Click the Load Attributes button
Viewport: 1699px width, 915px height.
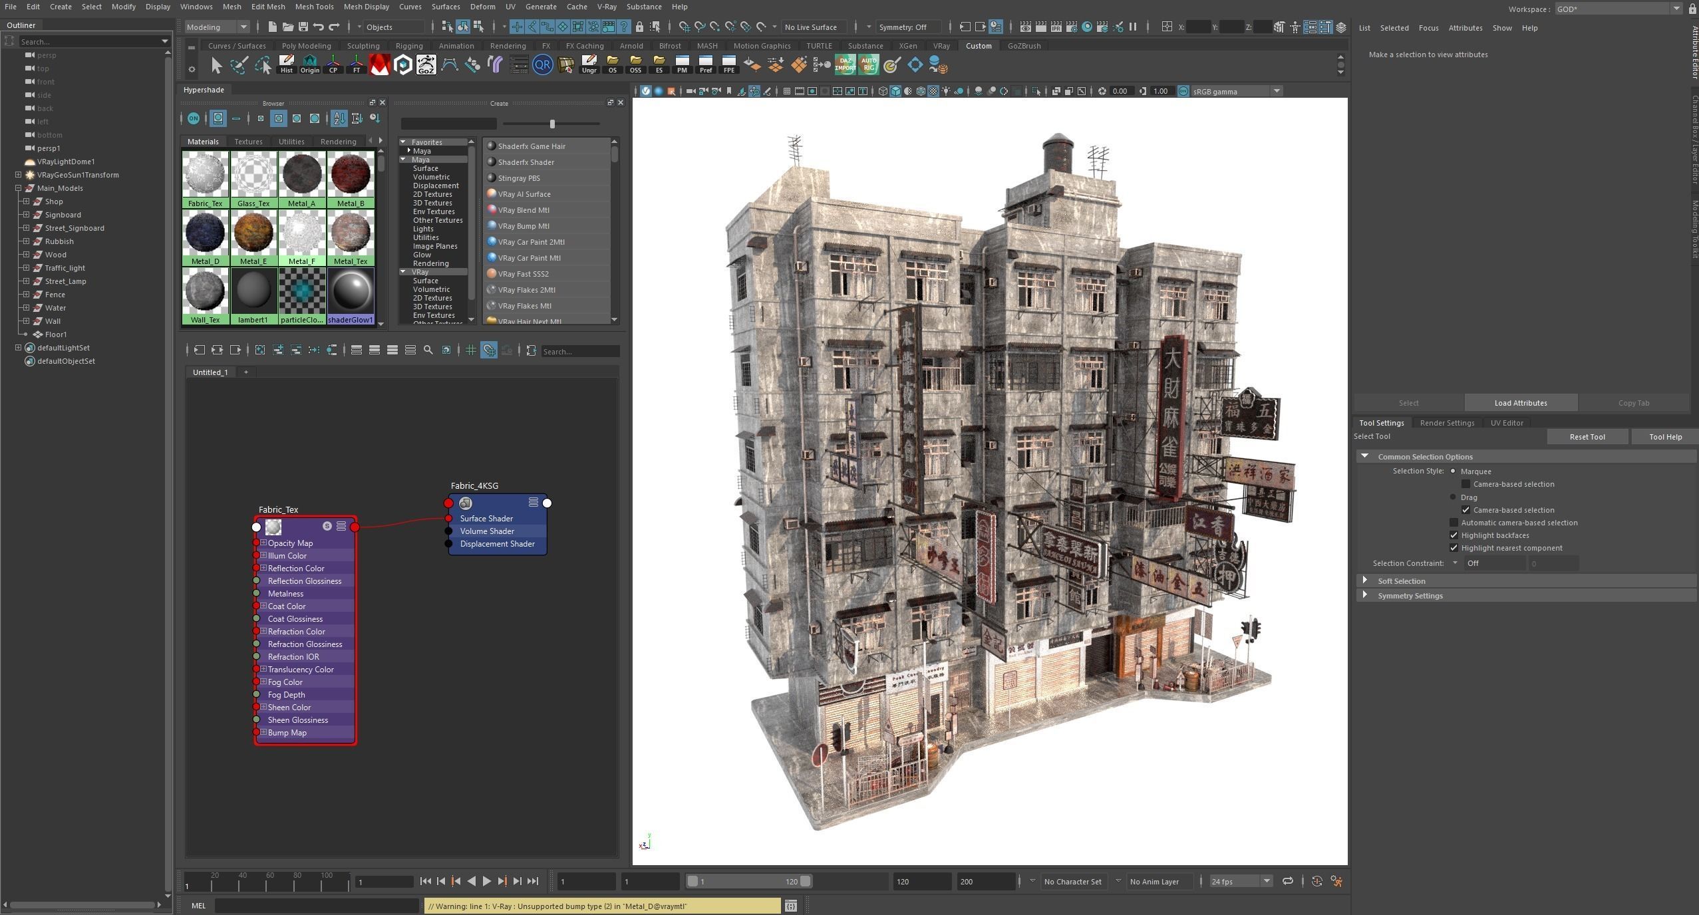pos(1521,403)
